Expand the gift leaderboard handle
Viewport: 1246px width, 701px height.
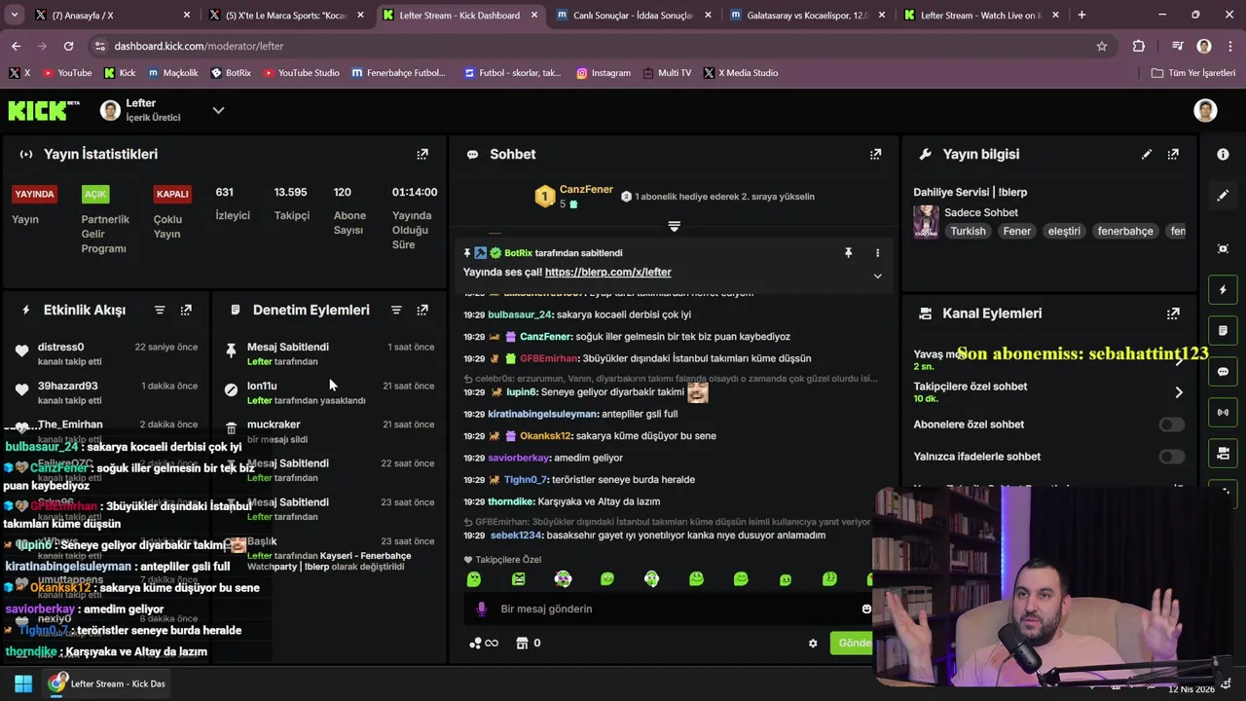pos(674,226)
